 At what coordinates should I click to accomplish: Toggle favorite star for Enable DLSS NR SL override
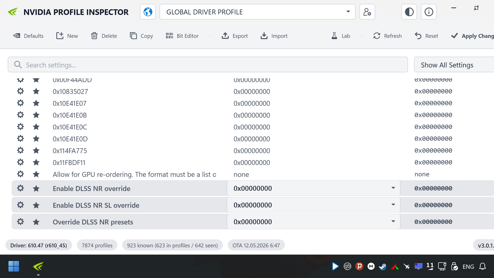pos(36,205)
